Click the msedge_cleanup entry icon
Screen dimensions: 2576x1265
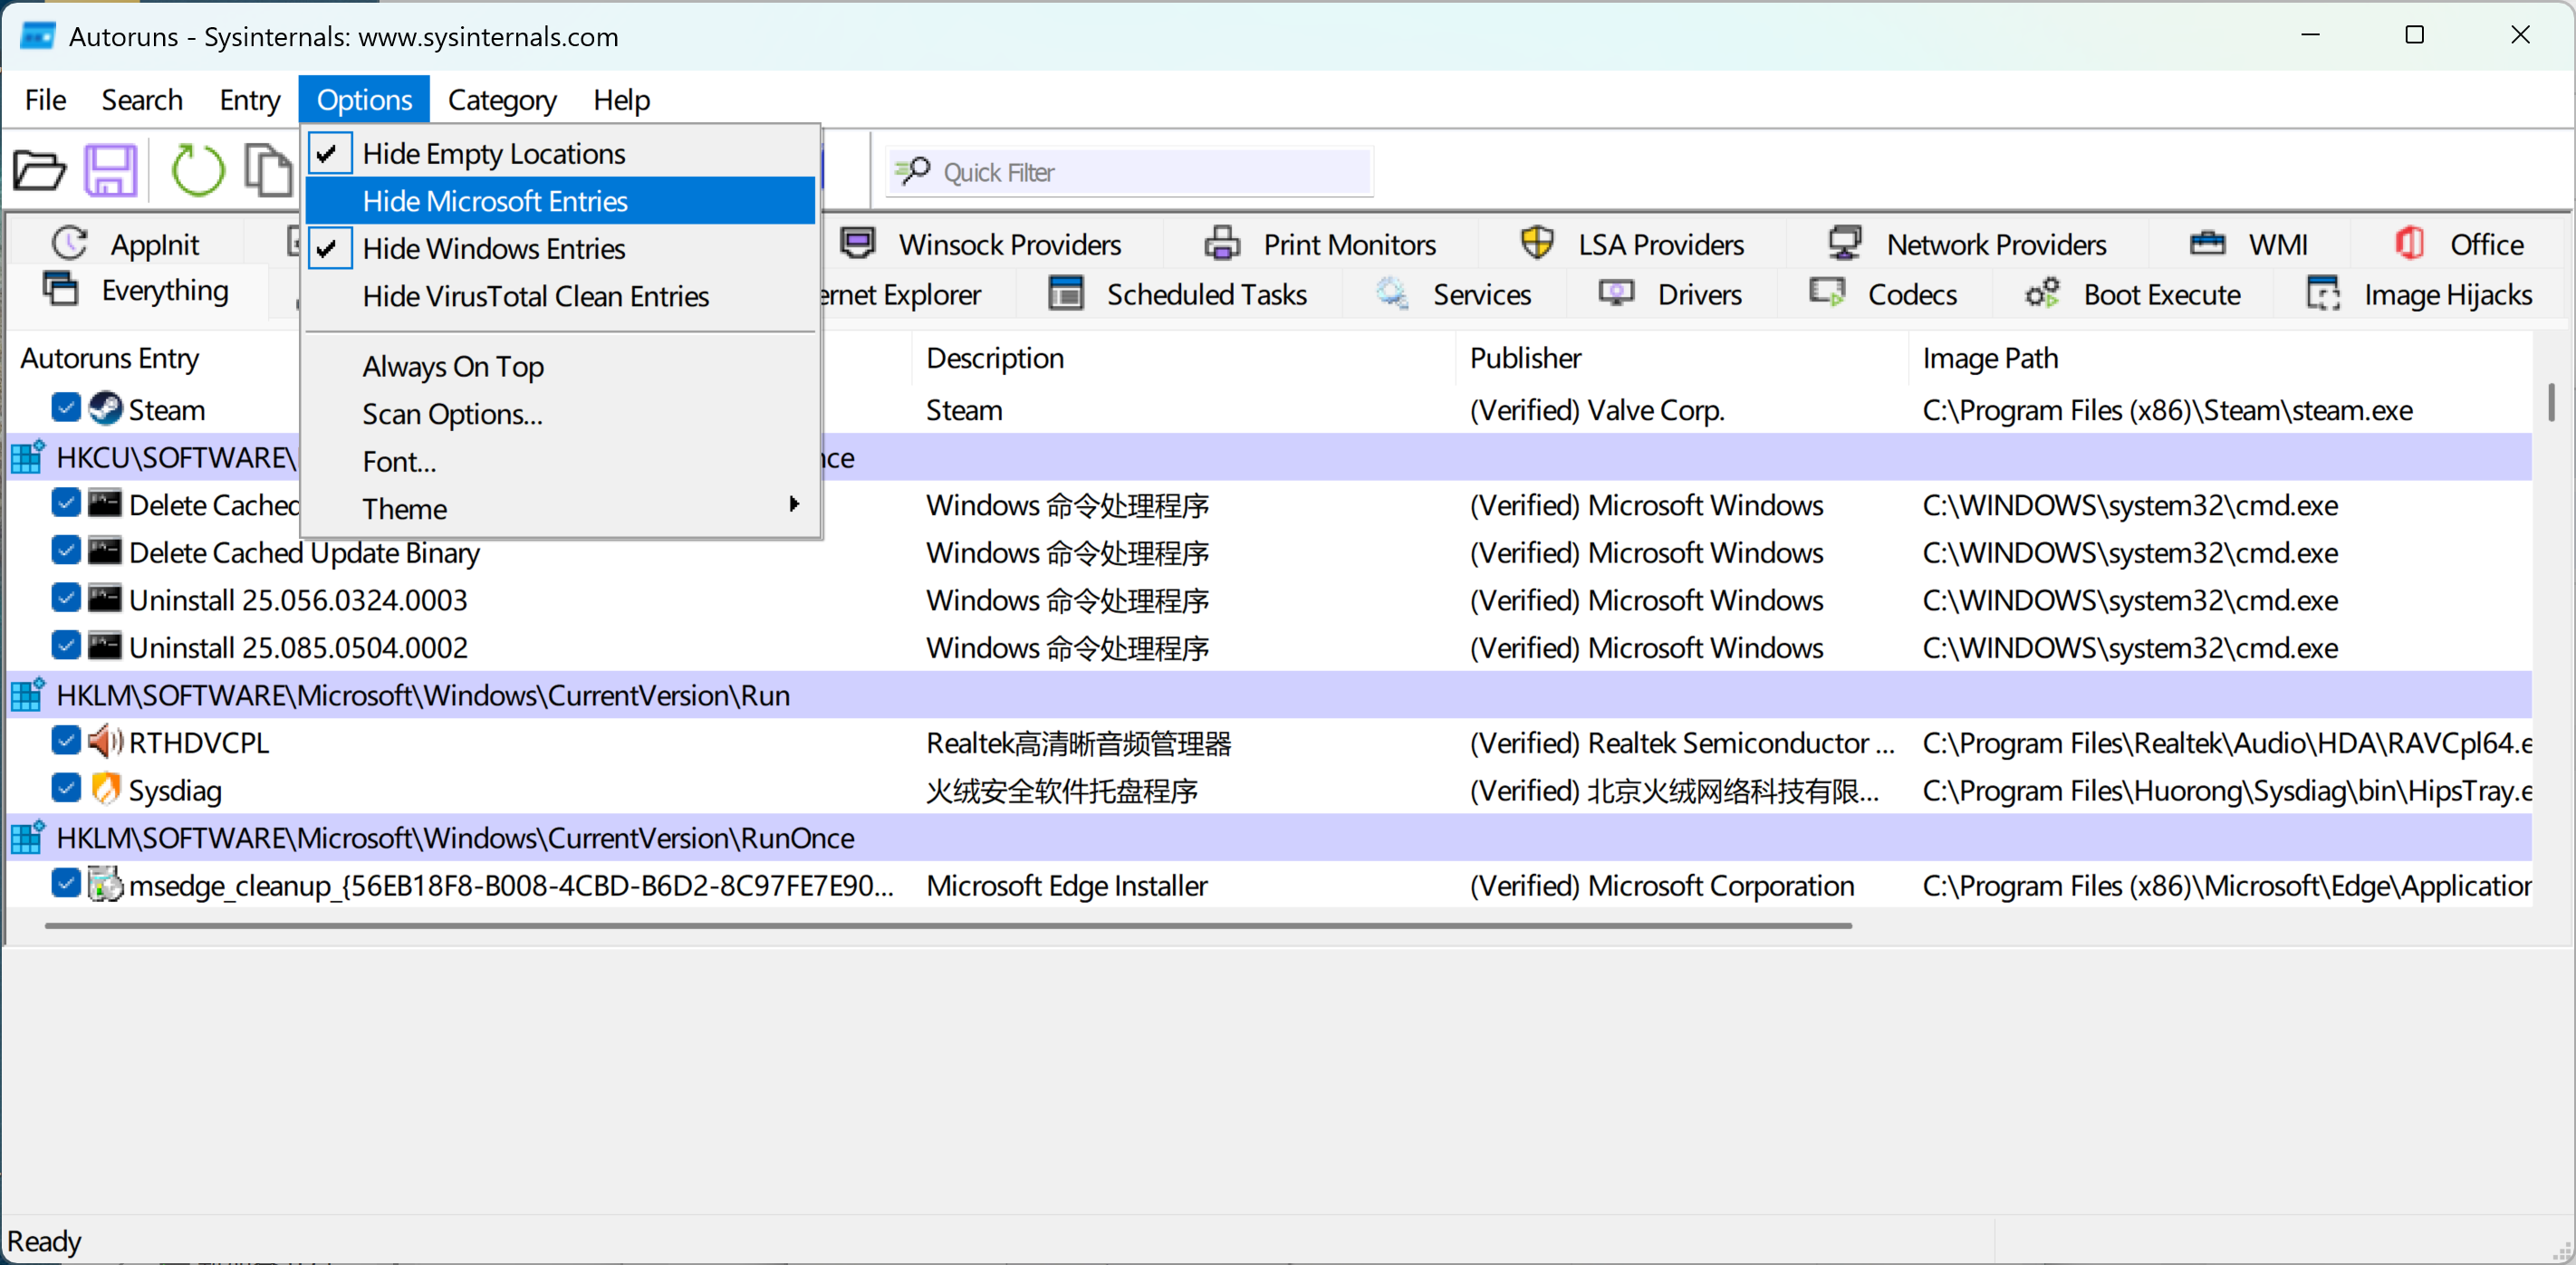click(105, 884)
